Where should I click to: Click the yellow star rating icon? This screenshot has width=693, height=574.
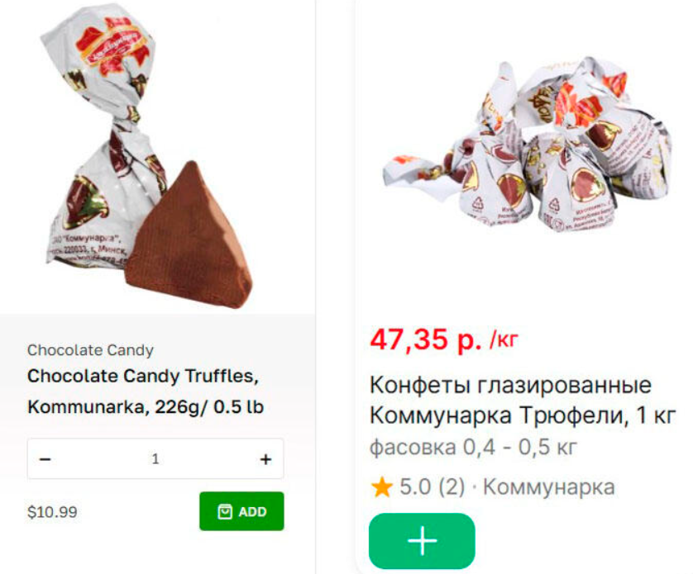coord(382,487)
